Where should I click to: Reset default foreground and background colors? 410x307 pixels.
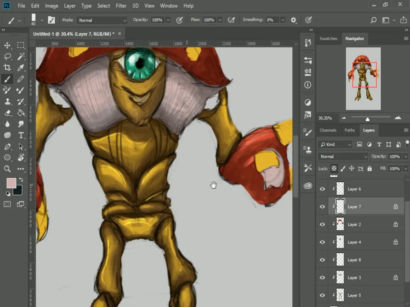coord(8,194)
